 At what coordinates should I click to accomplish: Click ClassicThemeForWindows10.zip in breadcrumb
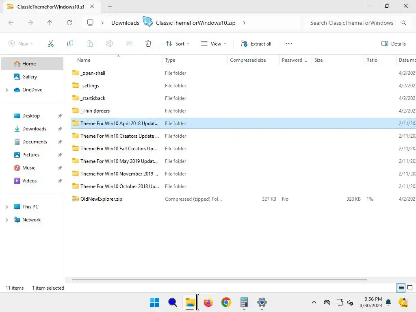(x=195, y=23)
